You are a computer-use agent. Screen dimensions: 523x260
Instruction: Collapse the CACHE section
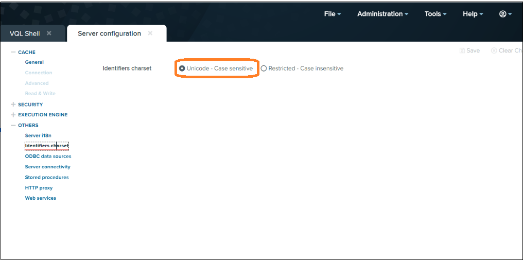[13, 53]
